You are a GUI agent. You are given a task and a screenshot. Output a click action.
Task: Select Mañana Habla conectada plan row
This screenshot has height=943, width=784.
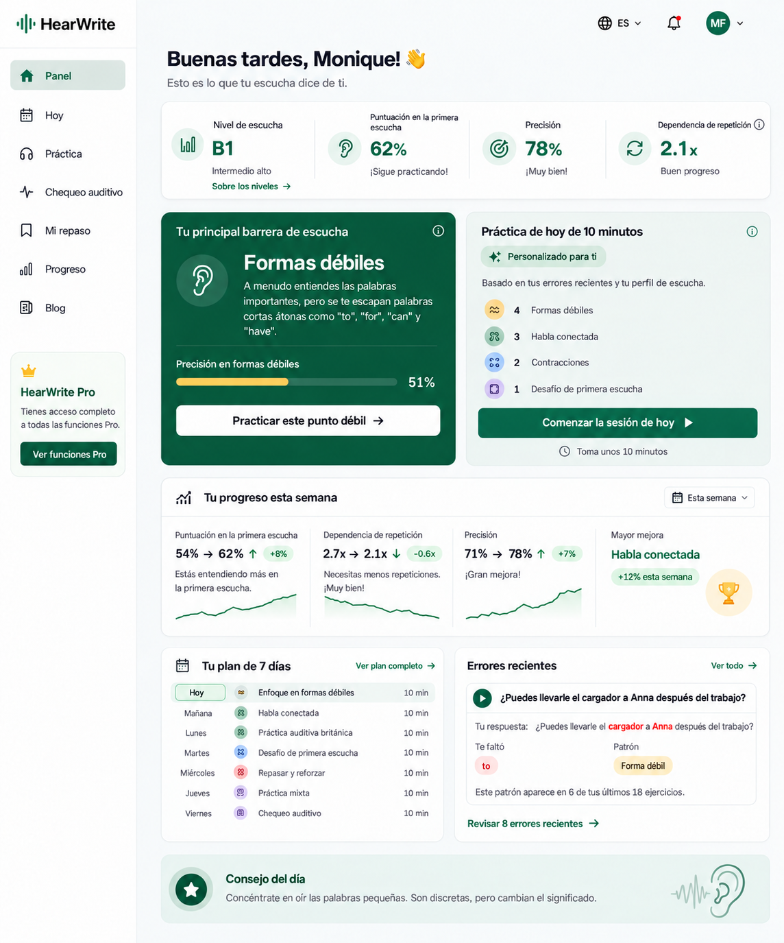point(303,713)
